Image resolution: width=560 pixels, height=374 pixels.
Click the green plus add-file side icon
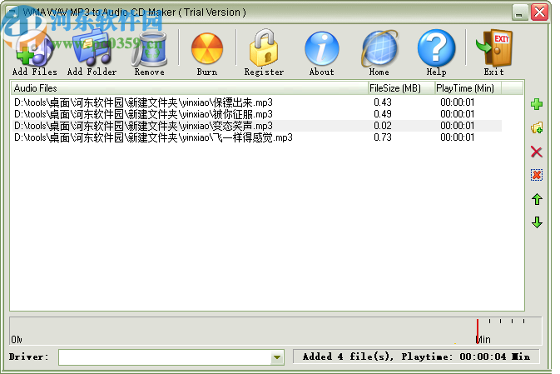point(537,104)
